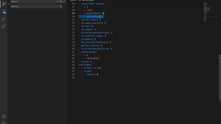Viewport: 221px width, 124px height.
Task: Collapse the Replace field chevron
Action: click(x=9, y=4)
